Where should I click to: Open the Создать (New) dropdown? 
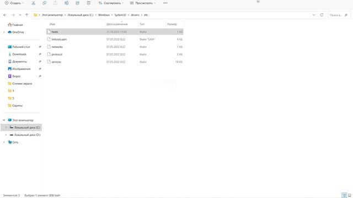[14, 3]
